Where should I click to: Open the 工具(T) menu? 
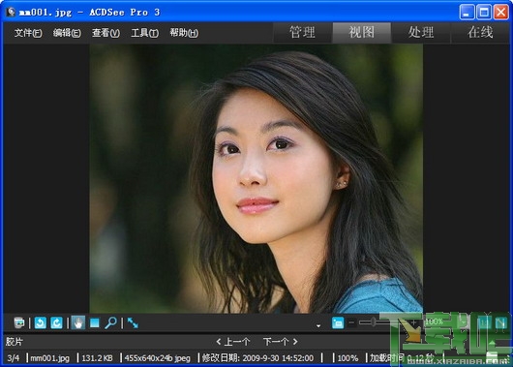pyautogui.click(x=144, y=33)
